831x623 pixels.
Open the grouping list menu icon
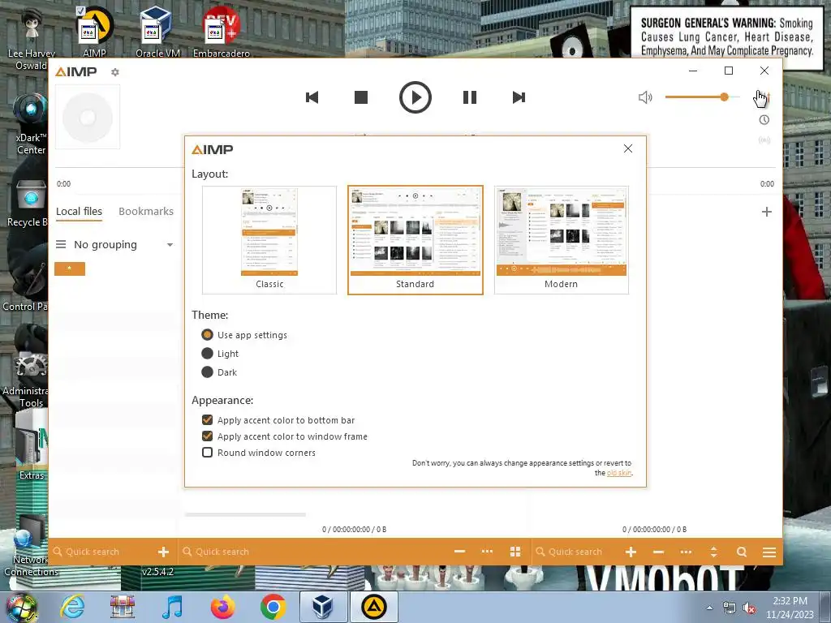(x=61, y=244)
